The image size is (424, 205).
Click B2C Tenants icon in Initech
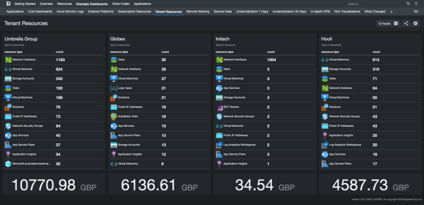219,107
